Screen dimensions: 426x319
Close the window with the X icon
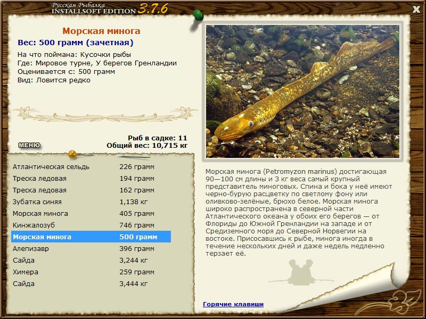416,10
